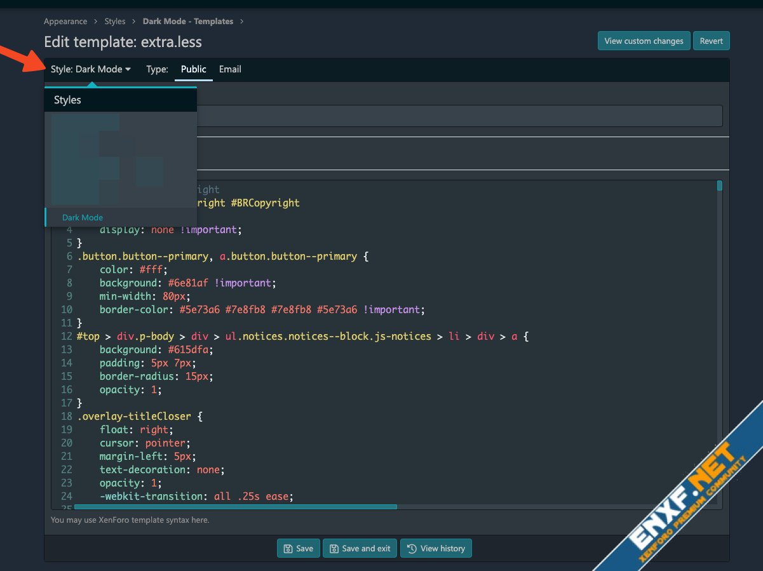Click line number 12 in the gutter
763x571 pixels.
coord(66,336)
